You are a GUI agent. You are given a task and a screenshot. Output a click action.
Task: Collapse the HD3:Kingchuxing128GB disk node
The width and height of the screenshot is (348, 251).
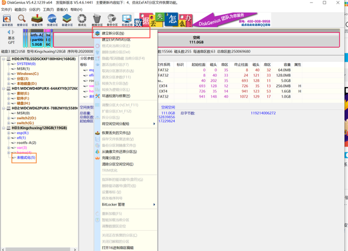pos(4,128)
